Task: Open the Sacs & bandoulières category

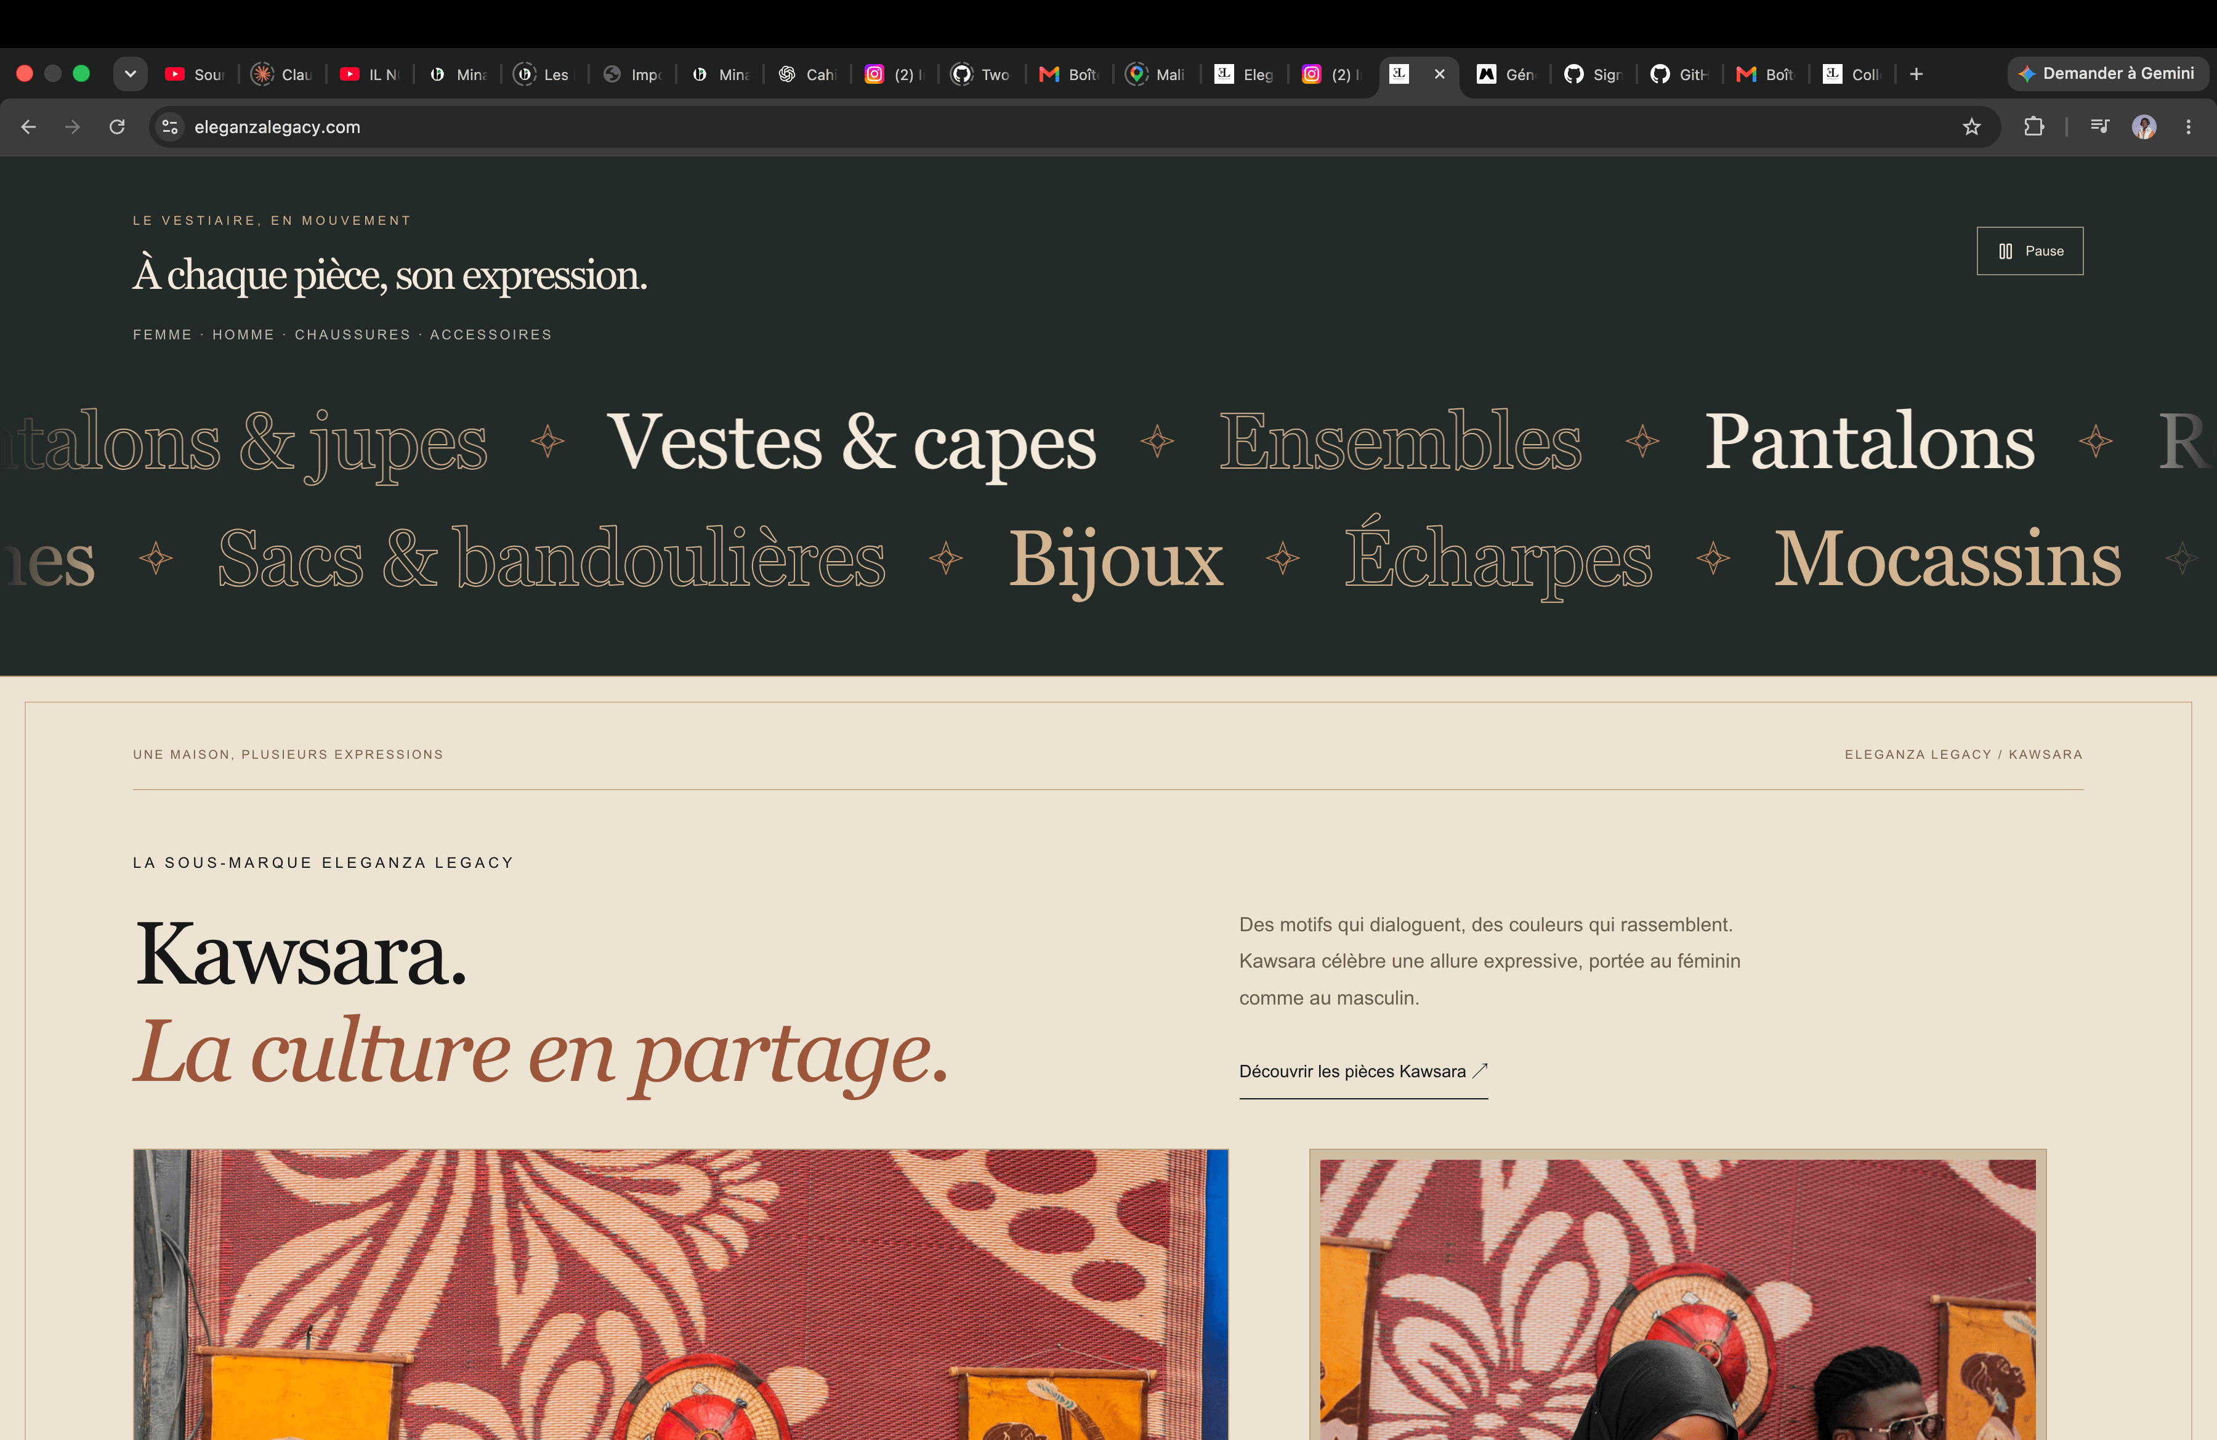Action: point(551,558)
